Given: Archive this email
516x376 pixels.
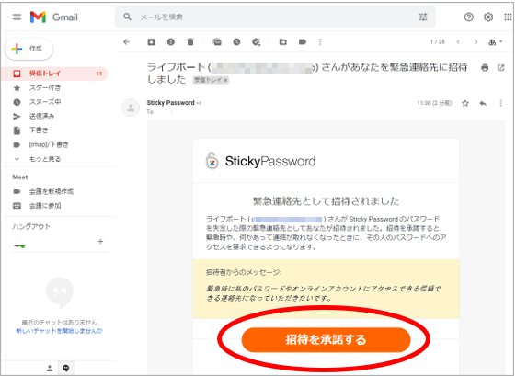Looking at the screenshot, I should pos(151,41).
